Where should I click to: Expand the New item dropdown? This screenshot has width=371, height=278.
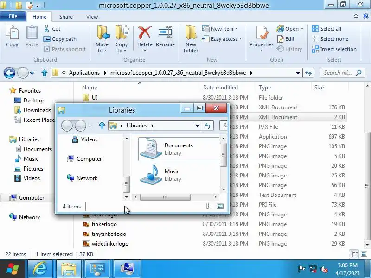point(236,29)
